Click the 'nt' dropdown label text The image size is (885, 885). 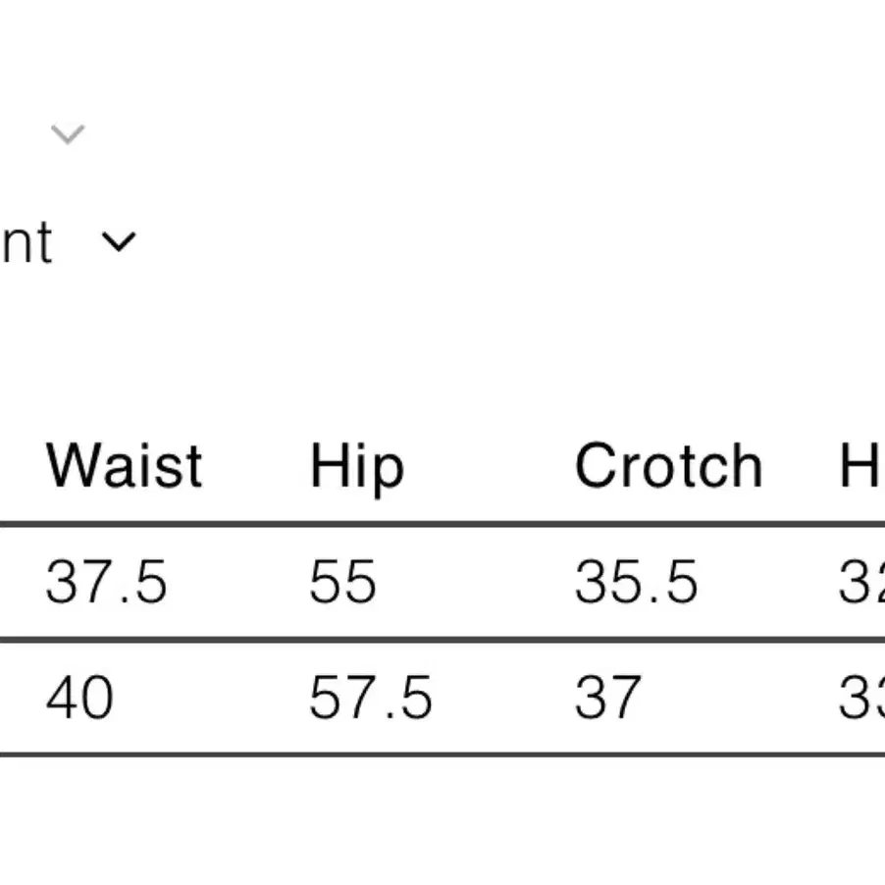click(x=26, y=242)
